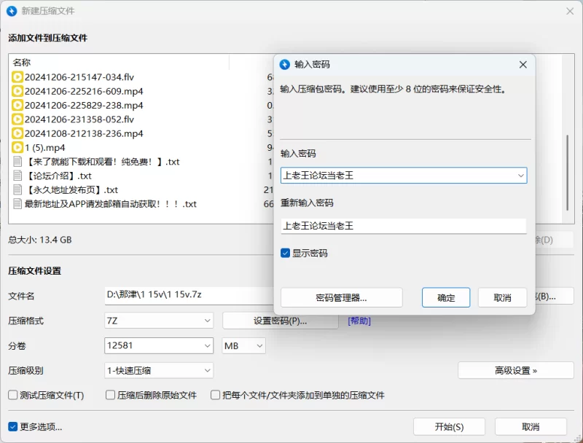Open 密码管理器...

point(341,298)
